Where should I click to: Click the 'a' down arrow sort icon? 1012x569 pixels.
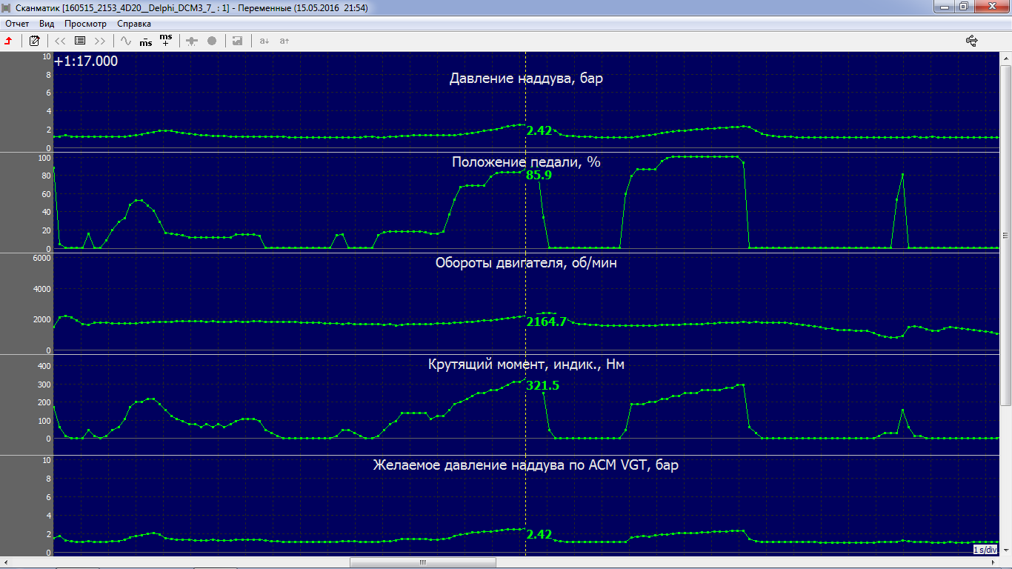click(264, 41)
